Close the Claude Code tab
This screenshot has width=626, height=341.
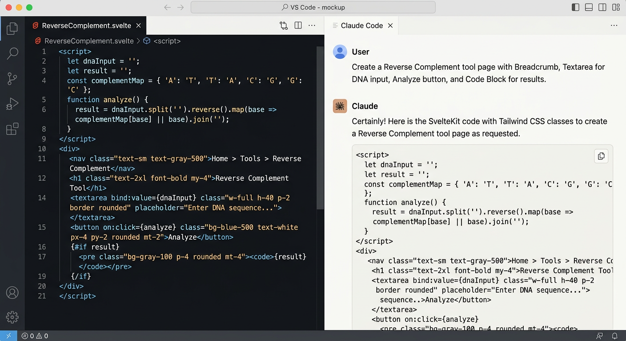pos(390,26)
